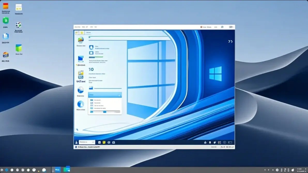The image size is (308, 173).
Task: Click the Windows logo on the inner desktop wallpaper
Action: pos(215,74)
